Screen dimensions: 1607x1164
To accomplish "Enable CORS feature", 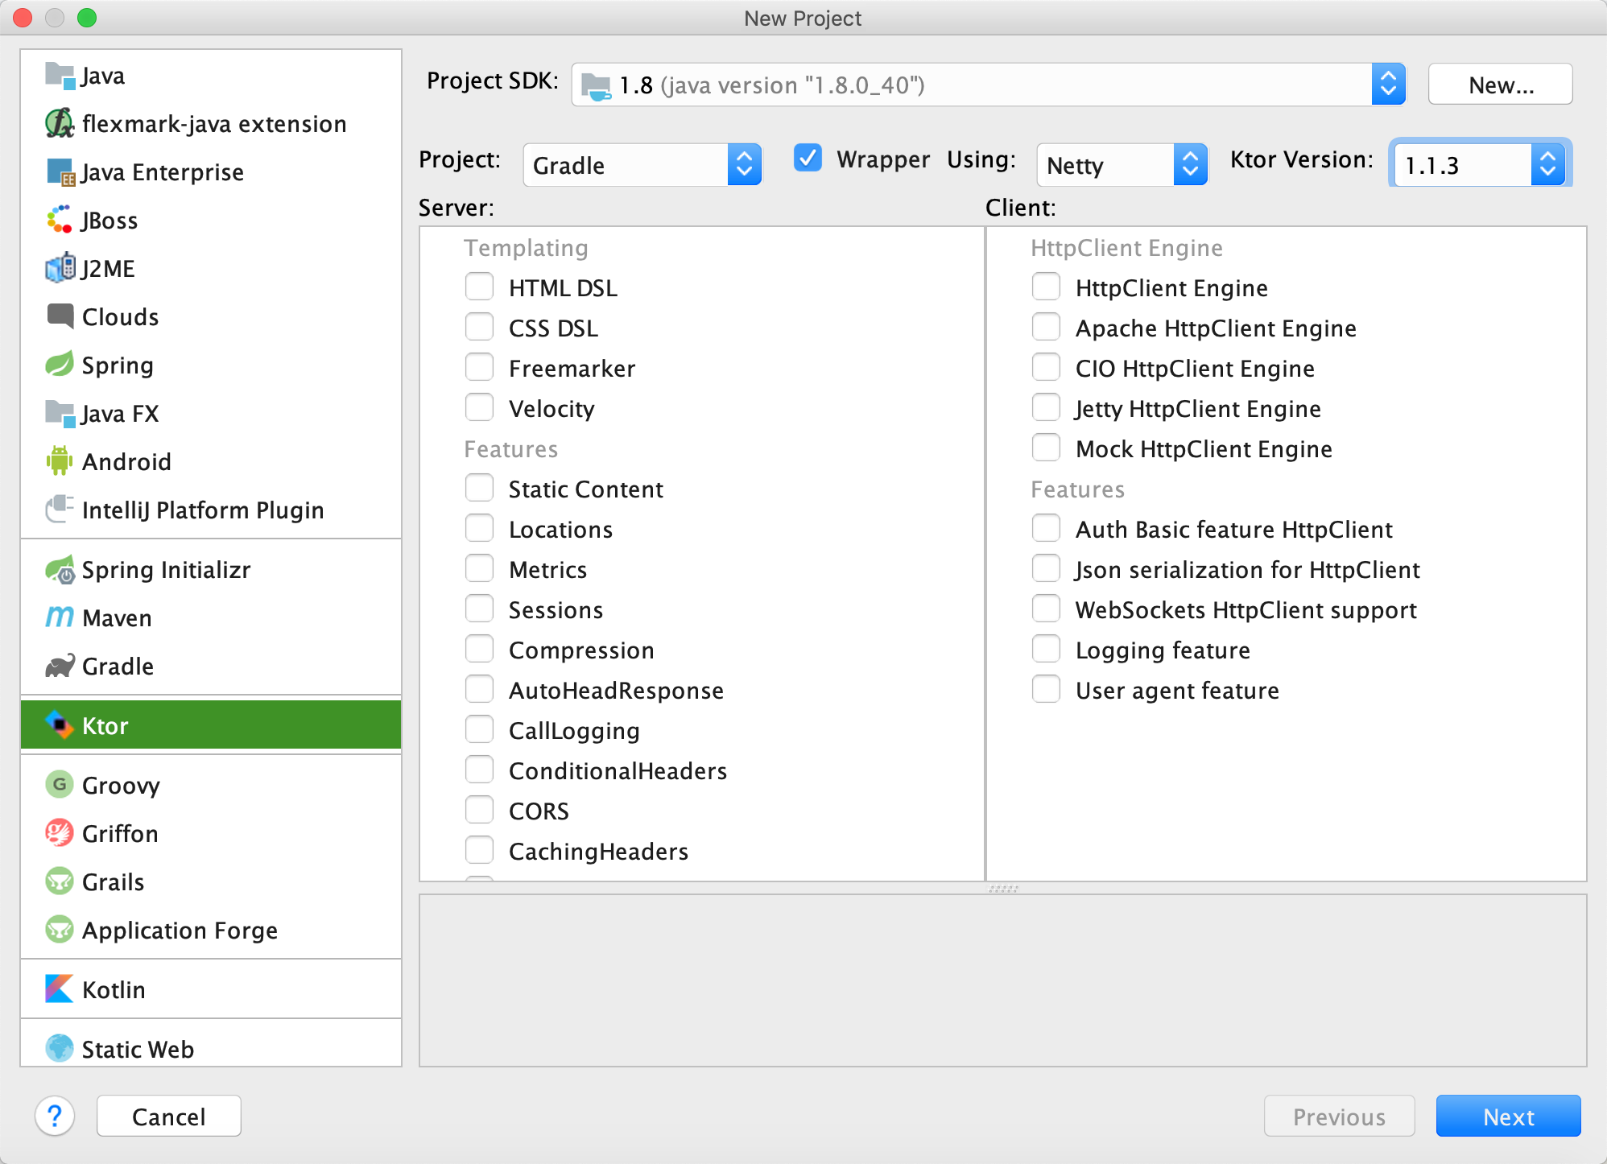I will point(480,810).
